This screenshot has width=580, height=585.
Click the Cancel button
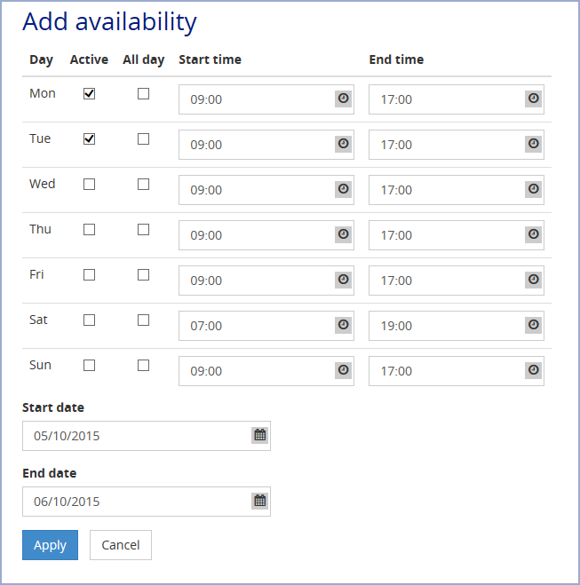(121, 545)
